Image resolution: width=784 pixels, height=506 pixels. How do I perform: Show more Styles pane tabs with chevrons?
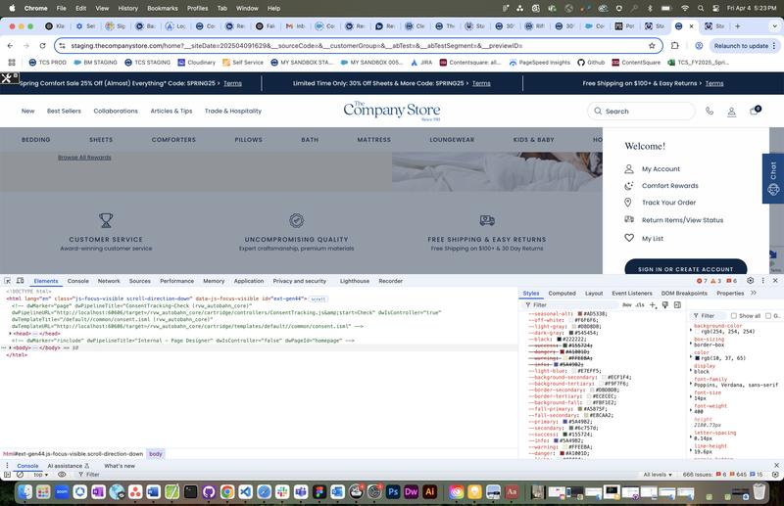[x=754, y=293]
